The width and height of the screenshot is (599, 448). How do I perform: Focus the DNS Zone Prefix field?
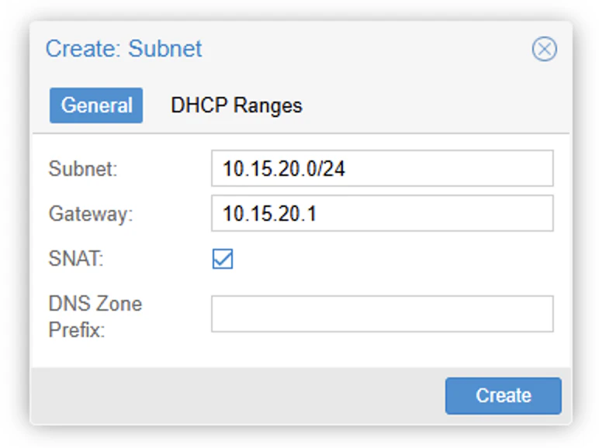click(x=382, y=314)
